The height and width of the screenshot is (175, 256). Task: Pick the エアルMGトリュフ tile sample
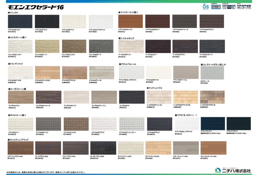(x=49, y=124)
